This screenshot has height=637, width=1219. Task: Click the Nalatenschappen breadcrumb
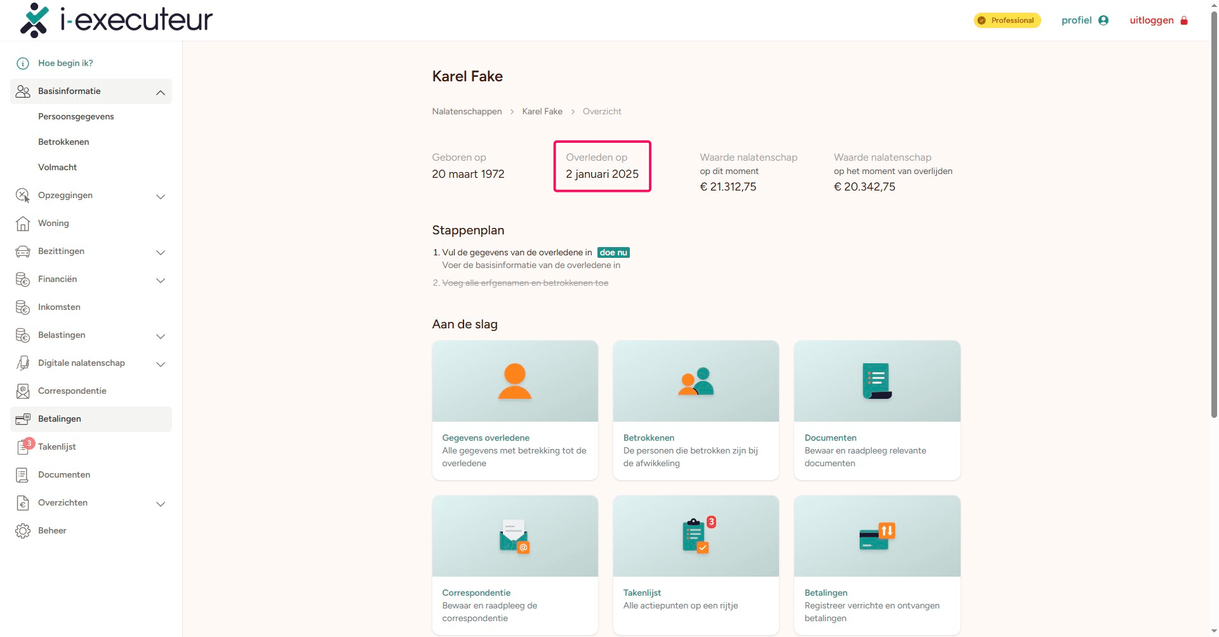[467, 112]
